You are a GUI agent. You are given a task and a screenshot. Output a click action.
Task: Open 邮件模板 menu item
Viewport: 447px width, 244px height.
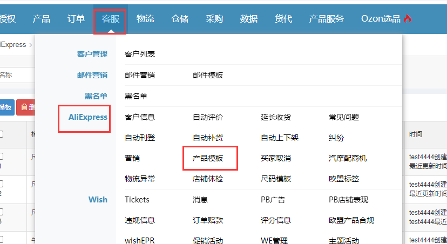pos(208,75)
